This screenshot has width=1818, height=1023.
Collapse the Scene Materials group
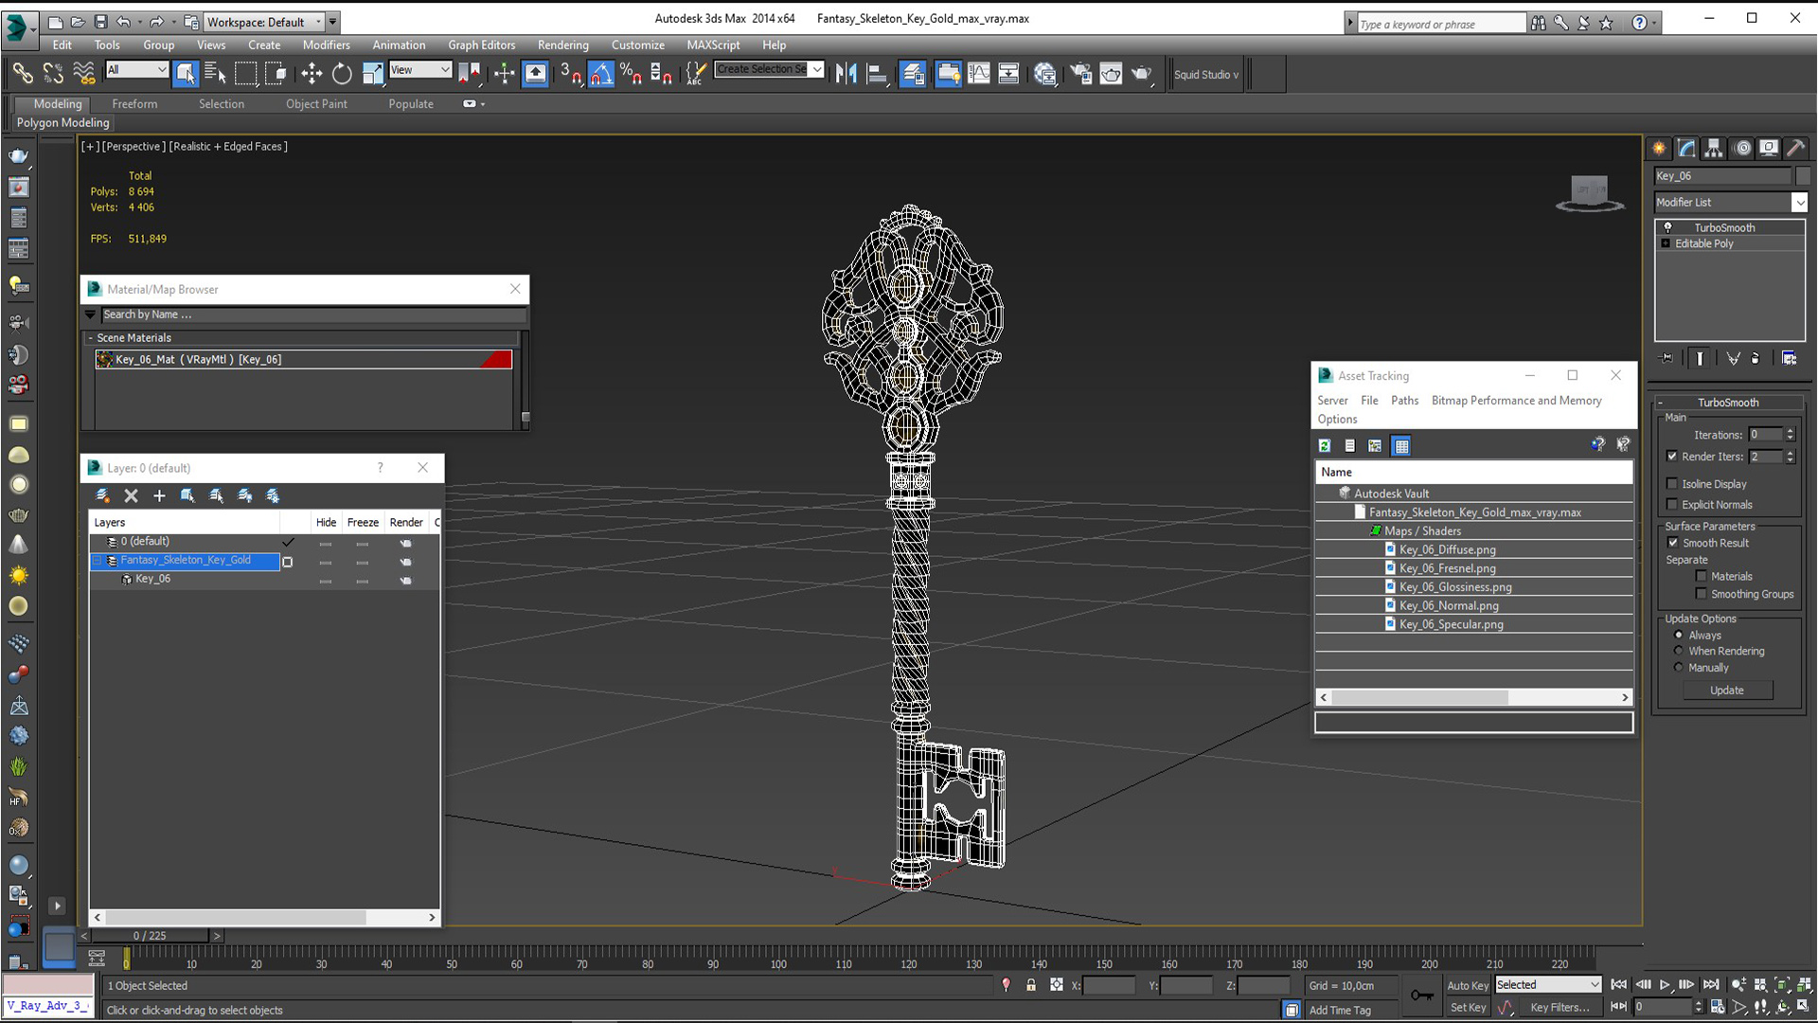pos(91,338)
